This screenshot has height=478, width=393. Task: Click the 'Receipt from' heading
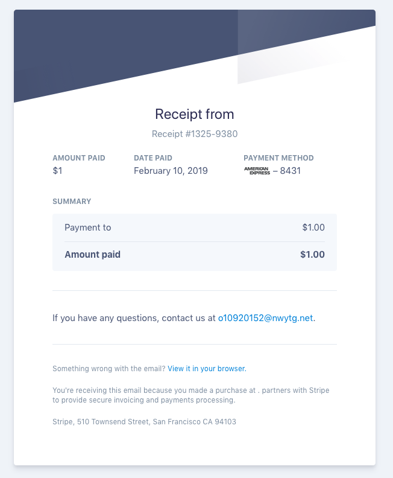(x=194, y=114)
